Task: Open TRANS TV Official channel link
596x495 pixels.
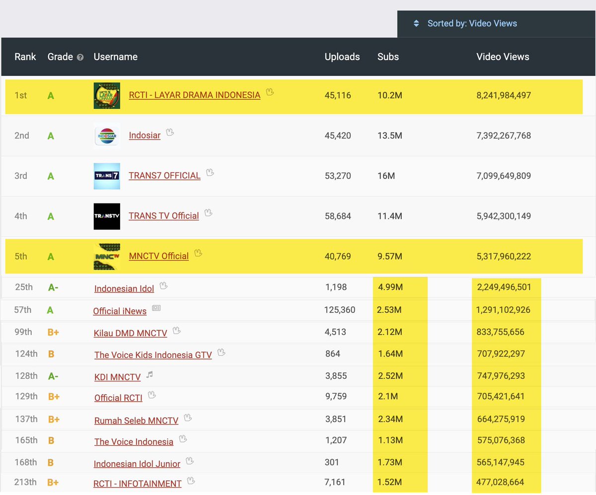Action: pyautogui.click(x=164, y=215)
